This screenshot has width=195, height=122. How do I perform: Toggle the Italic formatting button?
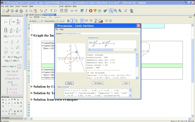[x=72, y=21]
